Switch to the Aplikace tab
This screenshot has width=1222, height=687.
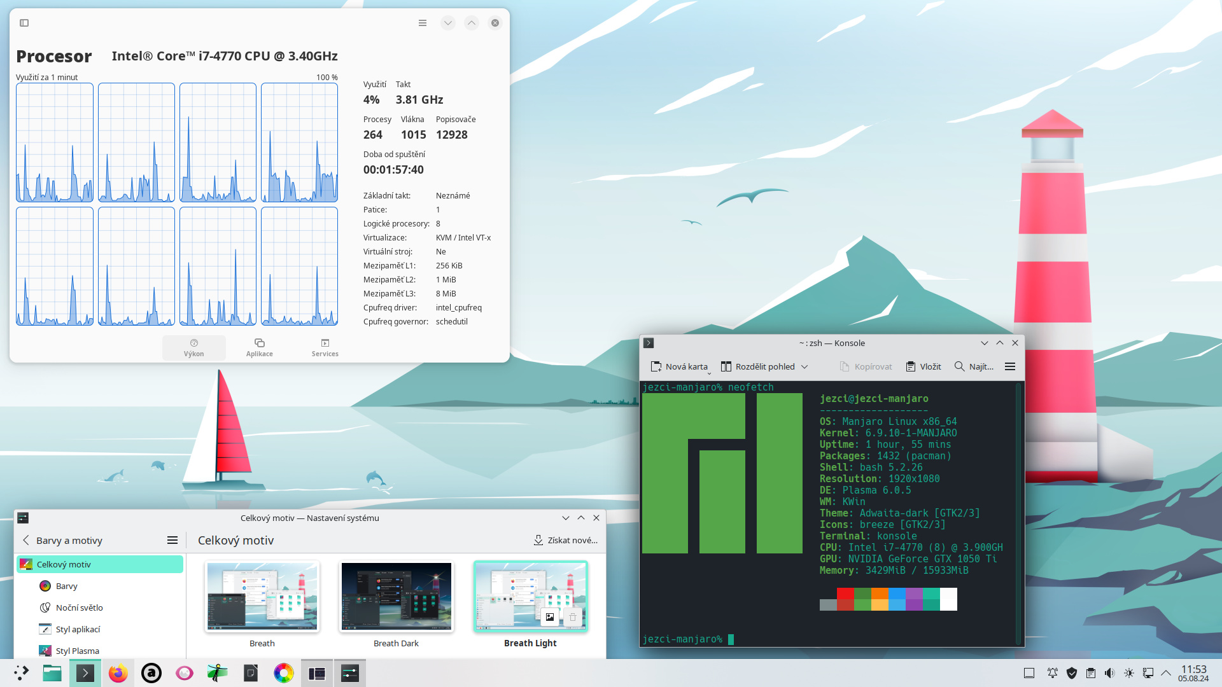point(260,348)
